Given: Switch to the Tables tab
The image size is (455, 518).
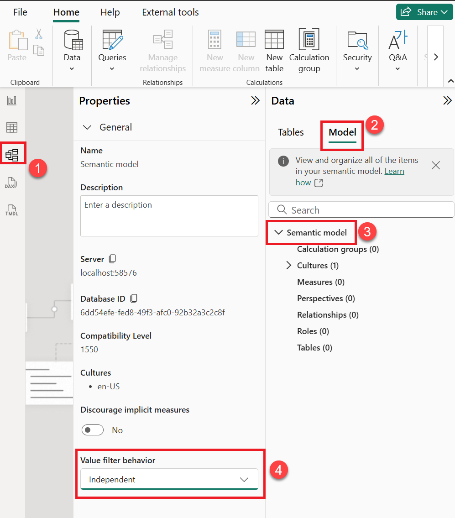Looking at the screenshot, I should [290, 132].
